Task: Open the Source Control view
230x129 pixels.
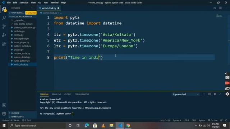Action: [x=4, y=27]
